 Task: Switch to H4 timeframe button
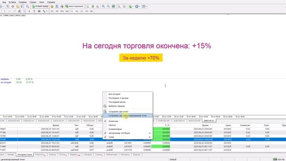[x=76, y=11]
